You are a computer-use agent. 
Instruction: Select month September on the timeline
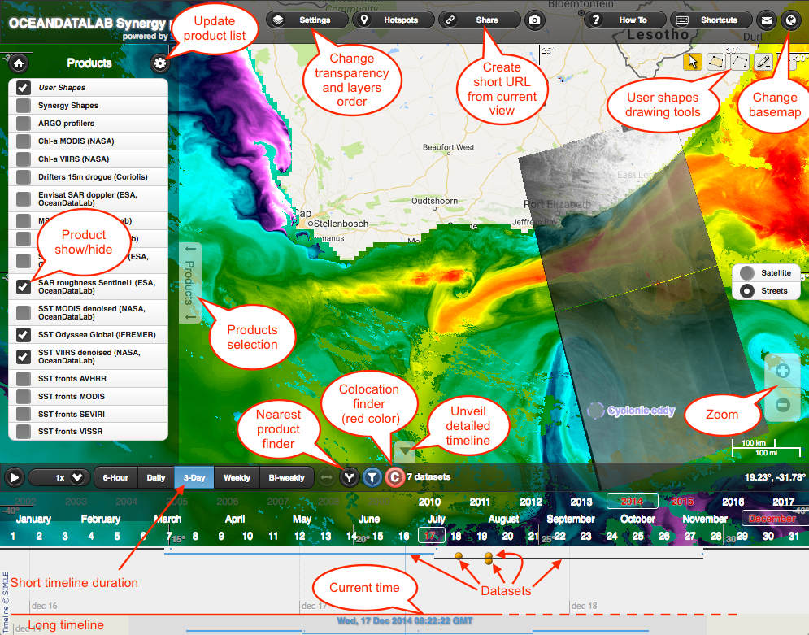tap(571, 519)
